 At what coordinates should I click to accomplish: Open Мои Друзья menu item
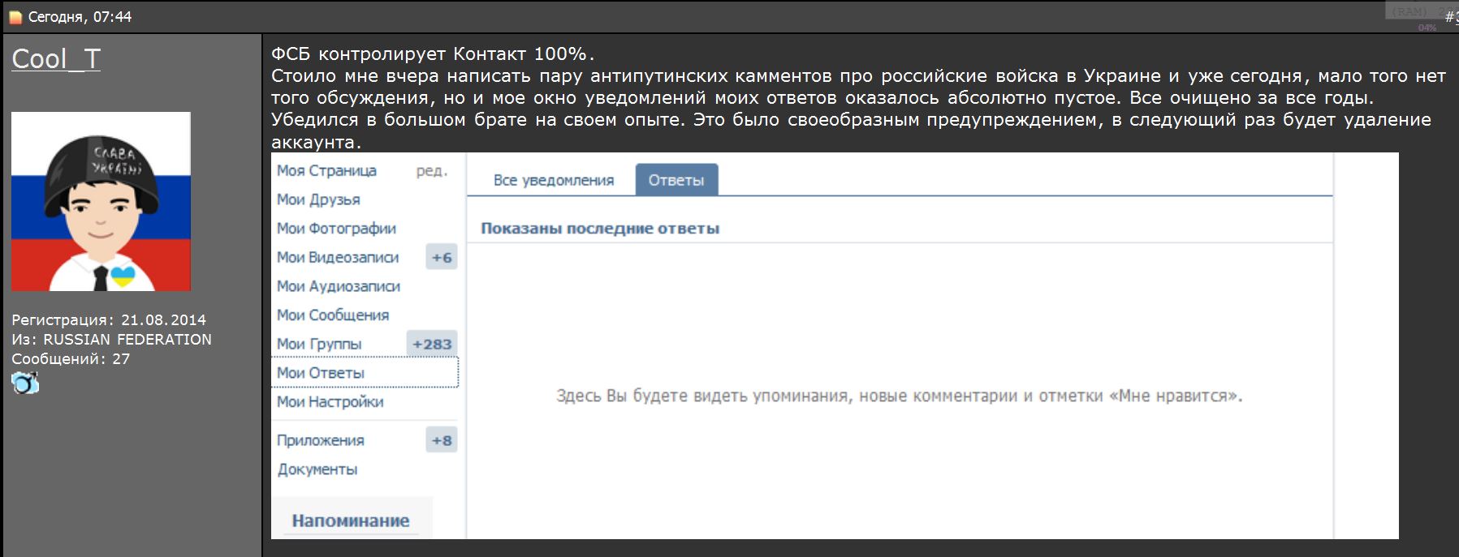[x=318, y=199]
